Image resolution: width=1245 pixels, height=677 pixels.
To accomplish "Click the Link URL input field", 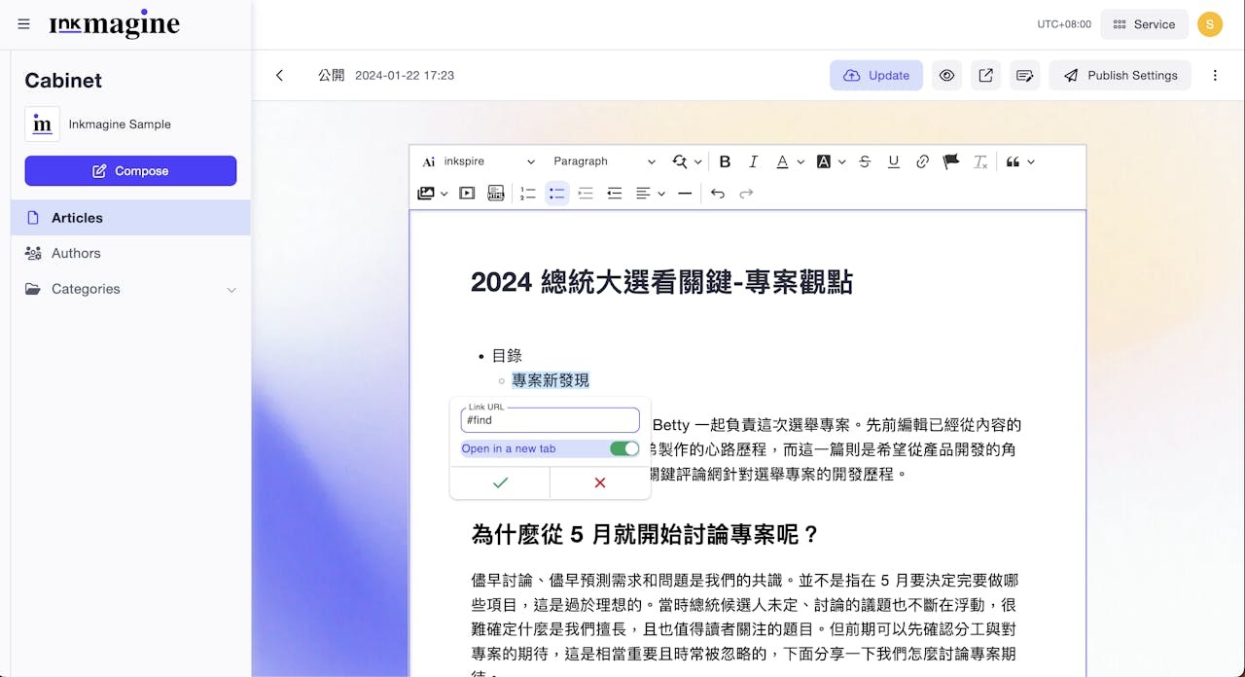I will (551, 420).
